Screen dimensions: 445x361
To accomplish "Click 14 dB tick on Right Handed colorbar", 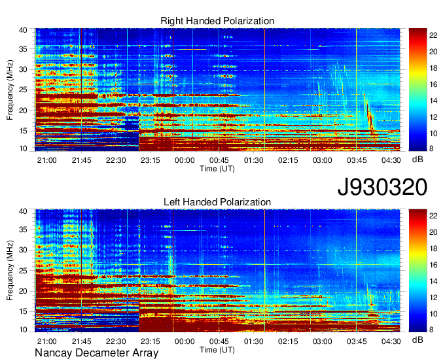I will coord(433,101).
